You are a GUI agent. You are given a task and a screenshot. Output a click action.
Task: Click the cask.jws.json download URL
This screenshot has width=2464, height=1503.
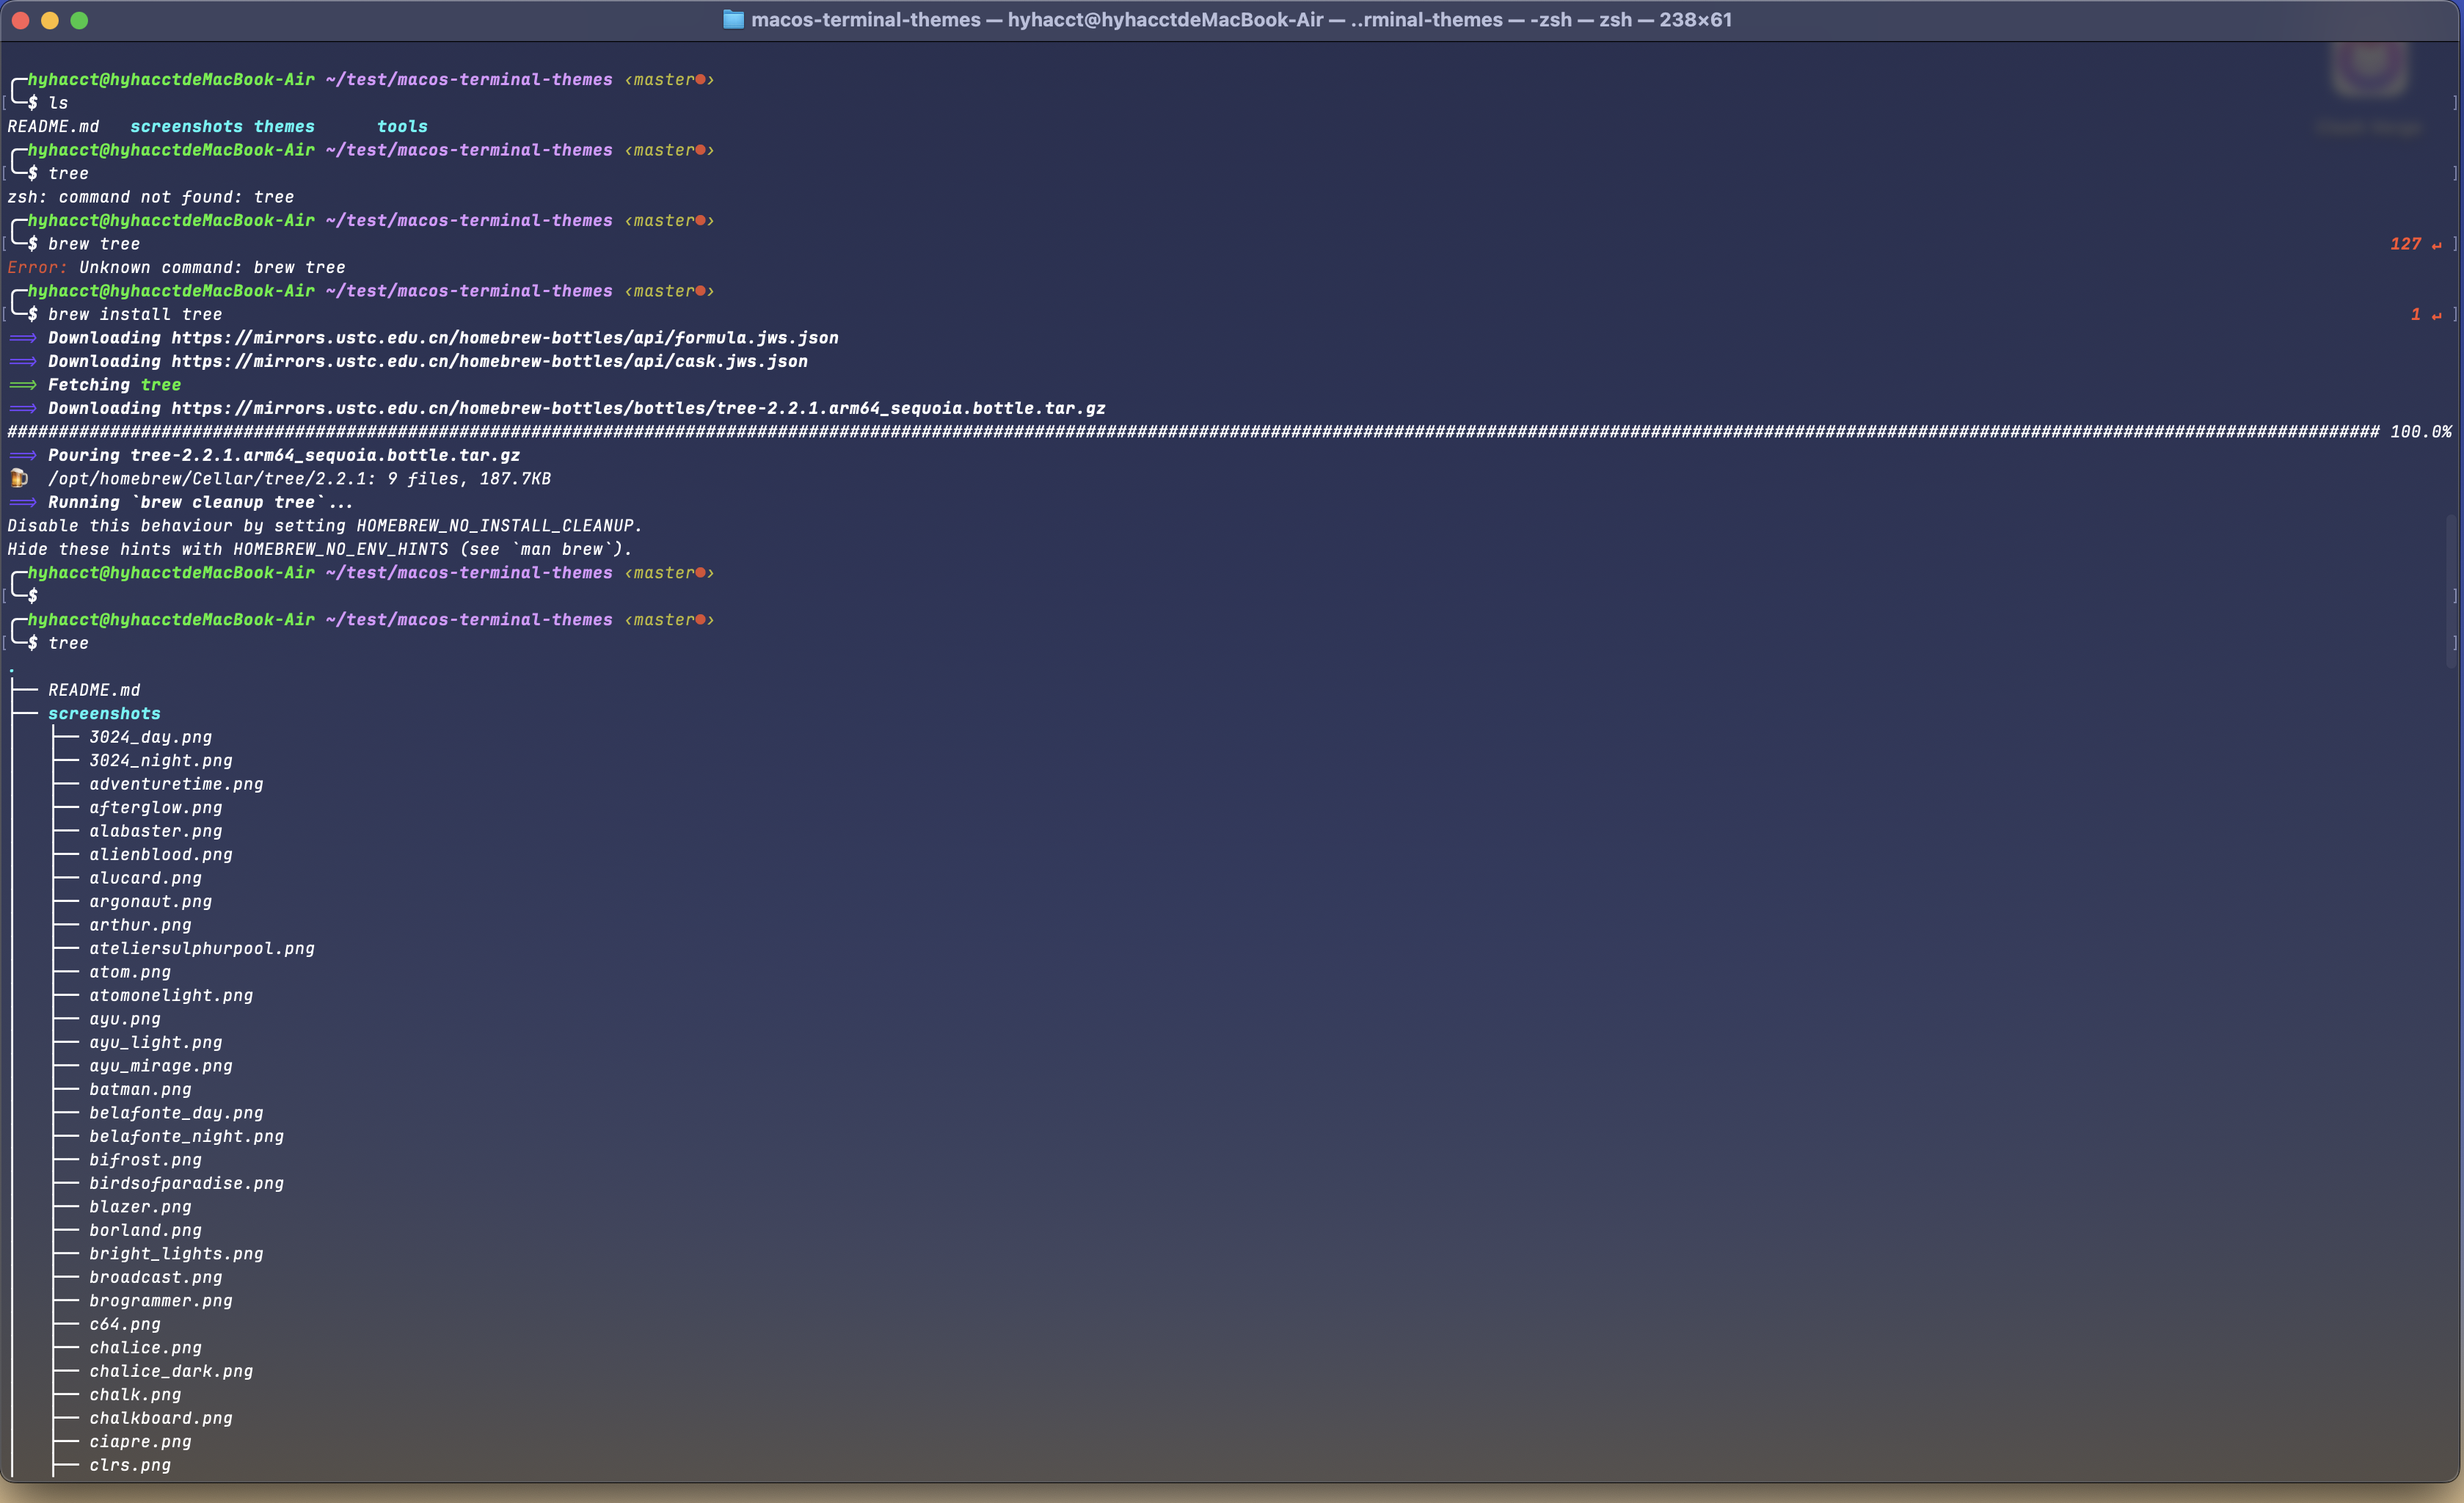490,361
